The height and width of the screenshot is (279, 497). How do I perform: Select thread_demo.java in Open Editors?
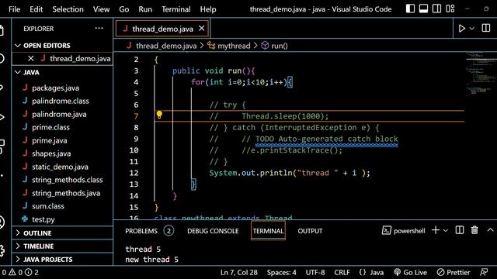tap(80, 59)
